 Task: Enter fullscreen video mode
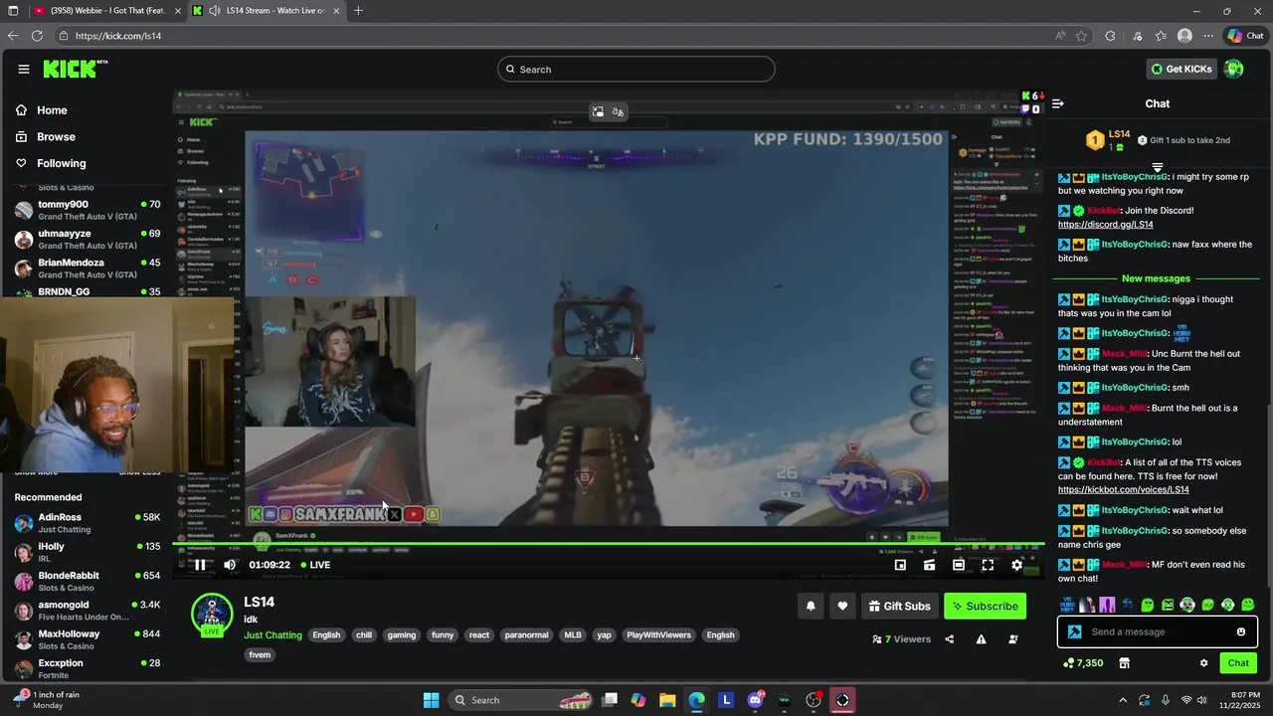tap(988, 565)
